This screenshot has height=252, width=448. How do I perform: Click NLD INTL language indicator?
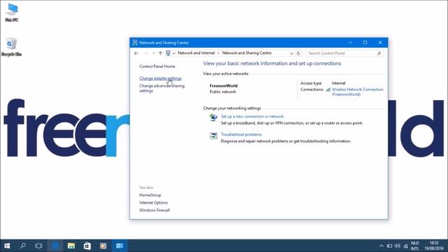pyautogui.click(x=415, y=246)
